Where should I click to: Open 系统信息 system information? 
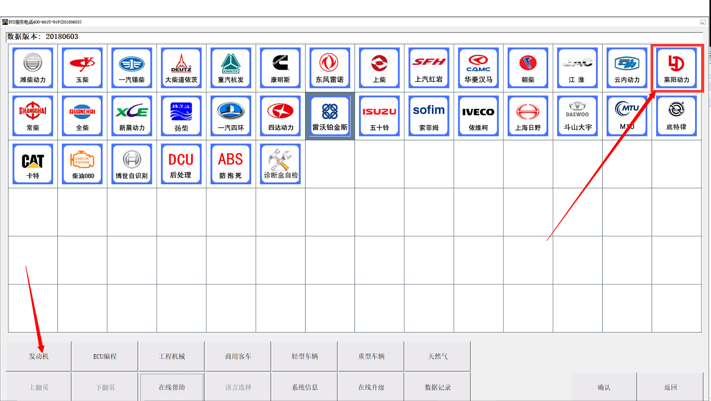pyautogui.click(x=305, y=387)
